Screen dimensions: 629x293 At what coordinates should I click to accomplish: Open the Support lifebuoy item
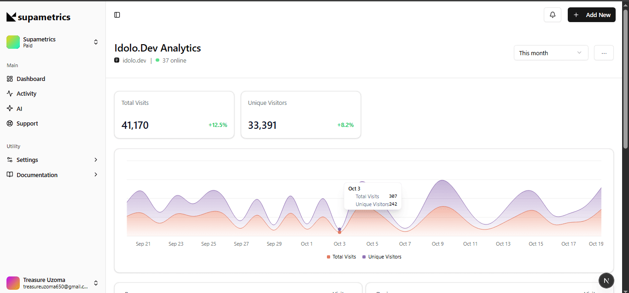pos(27,123)
